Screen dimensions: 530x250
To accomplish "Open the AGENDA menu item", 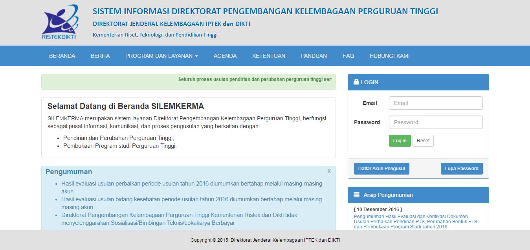I will tap(225, 56).
